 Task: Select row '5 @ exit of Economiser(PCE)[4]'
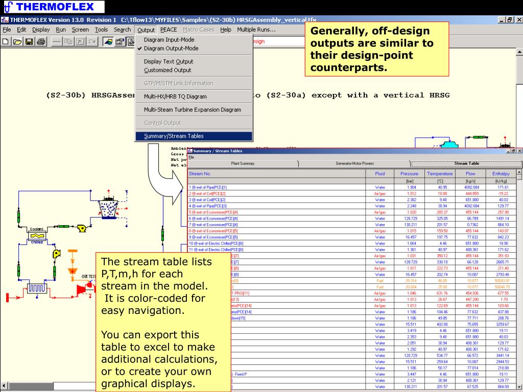click(352, 212)
